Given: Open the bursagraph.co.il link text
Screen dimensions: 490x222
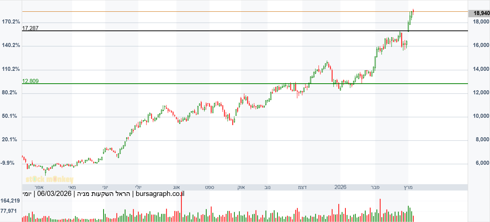Looking at the screenshot, I should coord(160,193).
